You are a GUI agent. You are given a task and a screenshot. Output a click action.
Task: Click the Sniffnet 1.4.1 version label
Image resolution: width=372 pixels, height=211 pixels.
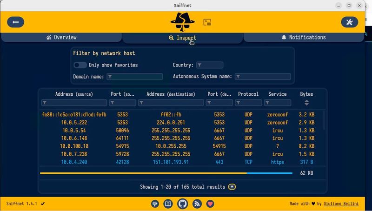click(21, 204)
